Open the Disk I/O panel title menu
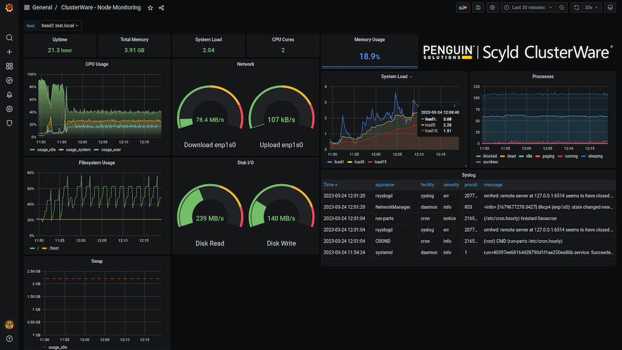 pyautogui.click(x=246, y=163)
